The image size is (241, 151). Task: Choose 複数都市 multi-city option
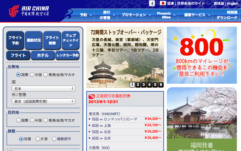tap(54, 139)
